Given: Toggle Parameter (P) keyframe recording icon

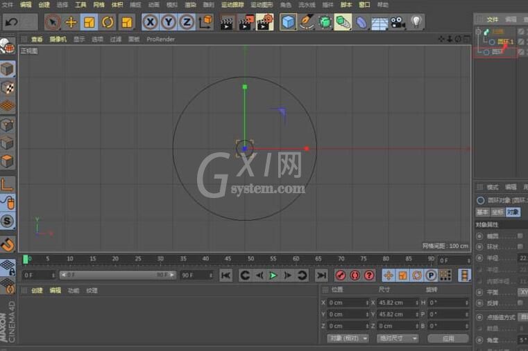Looking at the screenshot, I should tap(431, 276).
